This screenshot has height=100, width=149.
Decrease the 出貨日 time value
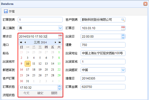(123, 38)
